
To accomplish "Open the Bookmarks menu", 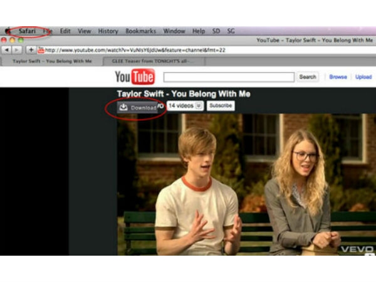I will coord(140,31).
